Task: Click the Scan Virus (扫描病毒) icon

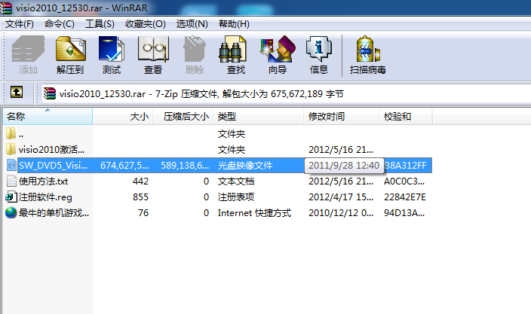Action: coord(368,50)
